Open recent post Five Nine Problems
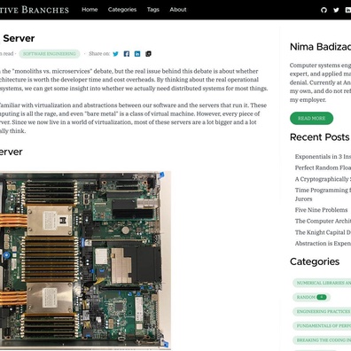The height and width of the screenshot is (351, 351). [x=321, y=210]
